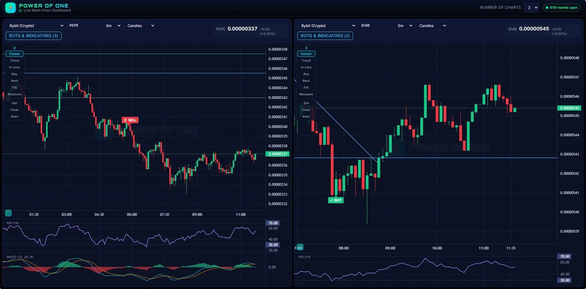The width and height of the screenshot is (586, 289).
Task: Select the Cursor tool on SHIB chart
Action: click(x=306, y=54)
